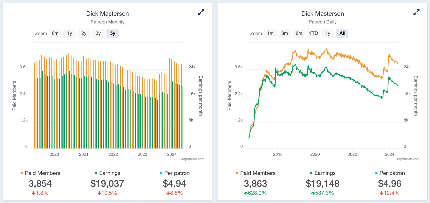Click the 10.5% decrease indicator

pyautogui.click(x=107, y=193)
